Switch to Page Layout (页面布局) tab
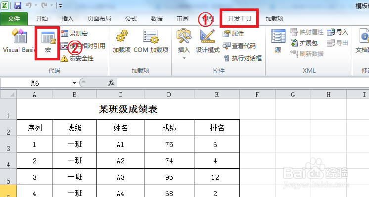The height and width of the screenshot is (197, 369). (99, 19)
